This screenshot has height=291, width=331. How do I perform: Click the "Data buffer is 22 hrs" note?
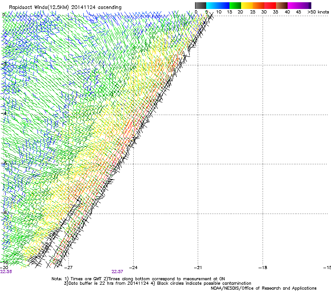coord(91,283)
